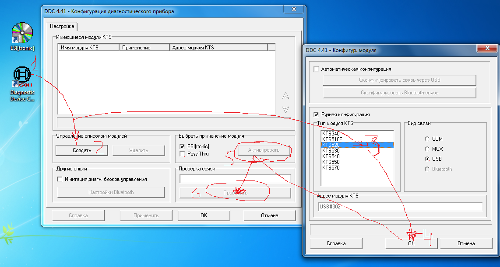Click the Проверка связи result field
This screenshot has height=267, width=500.
235,179
